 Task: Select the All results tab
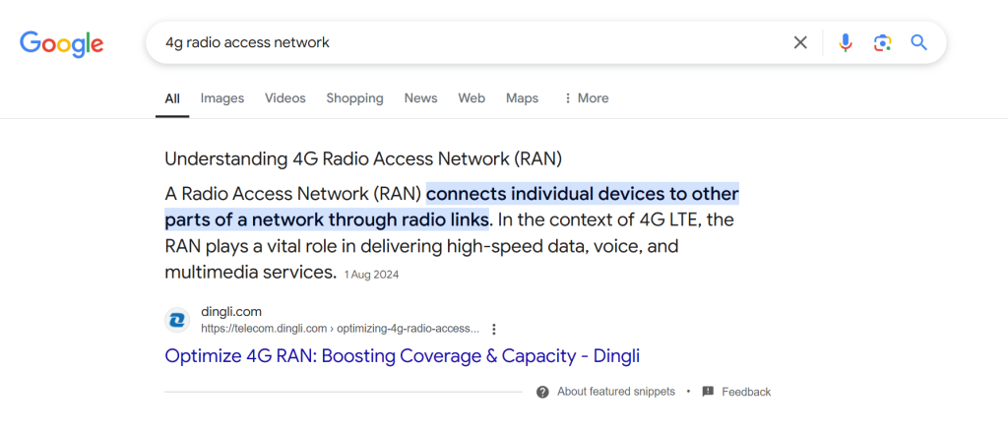tap(171, 98)
